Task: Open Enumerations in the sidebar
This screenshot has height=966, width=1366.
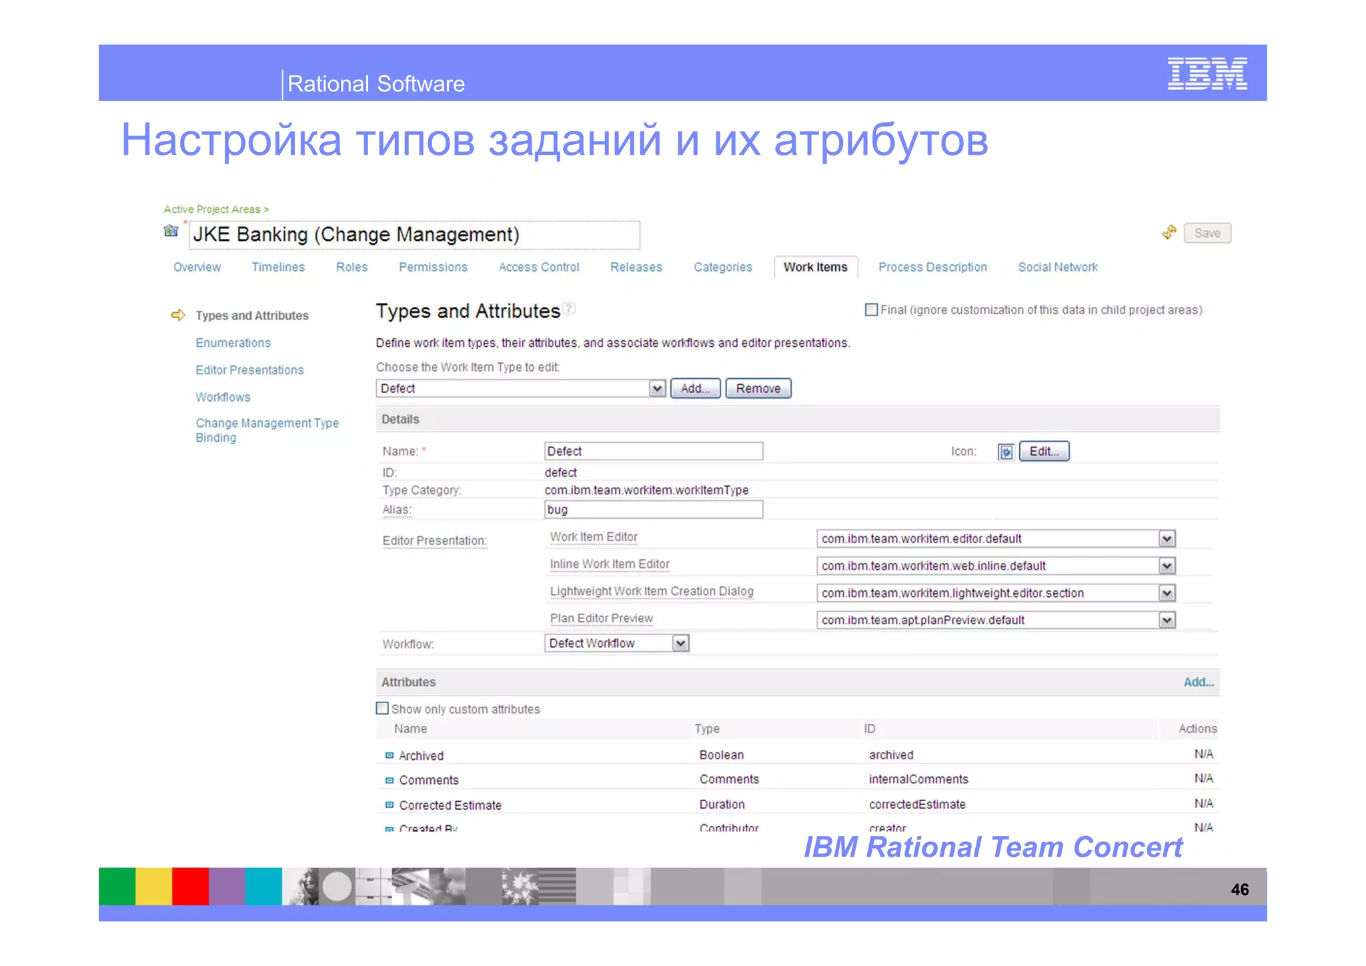Action: point(233,343)
